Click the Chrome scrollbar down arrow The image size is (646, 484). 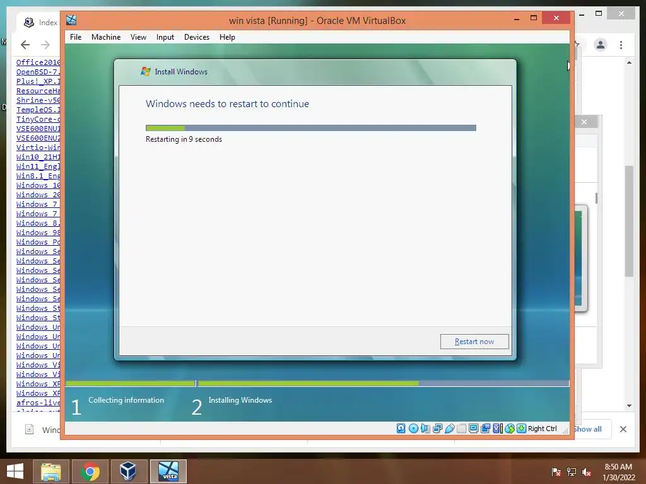pos(629,406)
